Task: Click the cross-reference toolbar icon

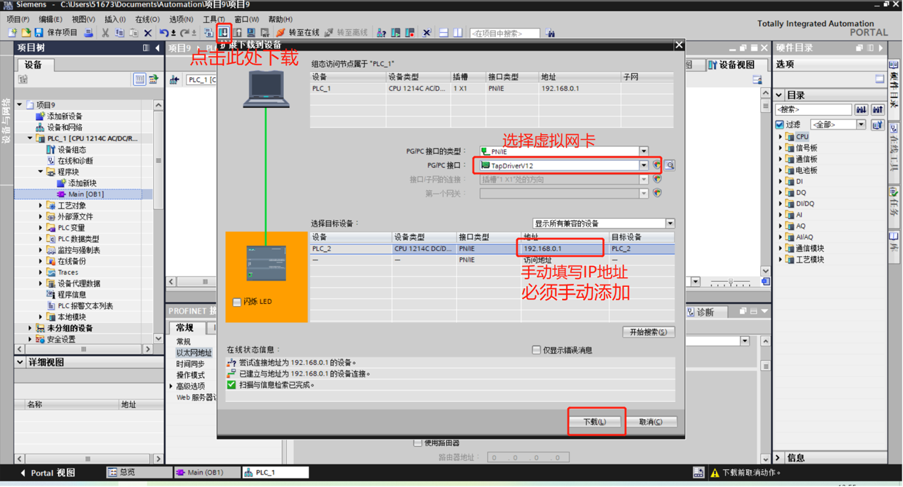Action: point(427,33)
